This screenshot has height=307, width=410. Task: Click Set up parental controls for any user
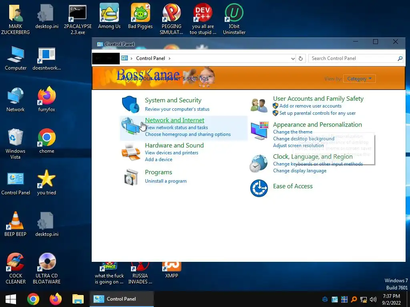[318, 113]
